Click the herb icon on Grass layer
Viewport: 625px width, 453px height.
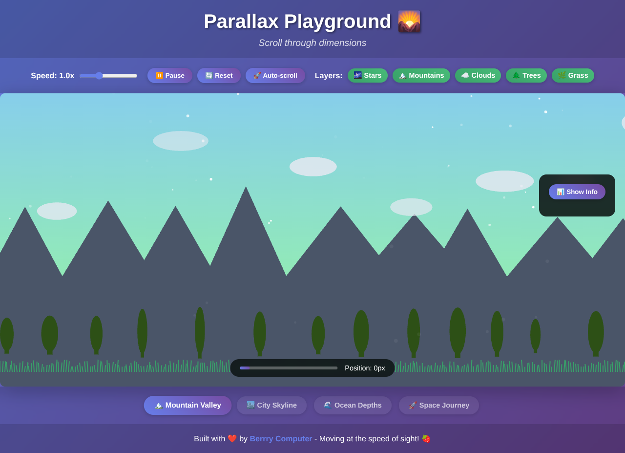click(562, 75)
